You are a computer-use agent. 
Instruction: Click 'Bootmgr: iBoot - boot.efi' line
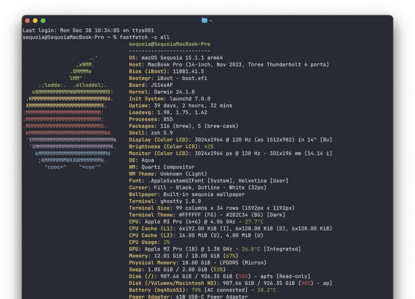tap(168, 78)
